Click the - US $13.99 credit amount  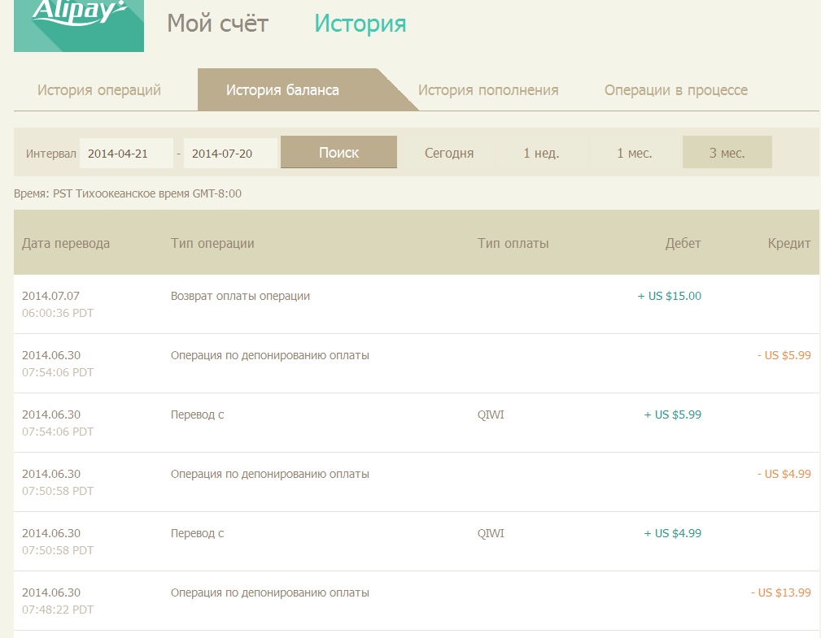point(780,592)
